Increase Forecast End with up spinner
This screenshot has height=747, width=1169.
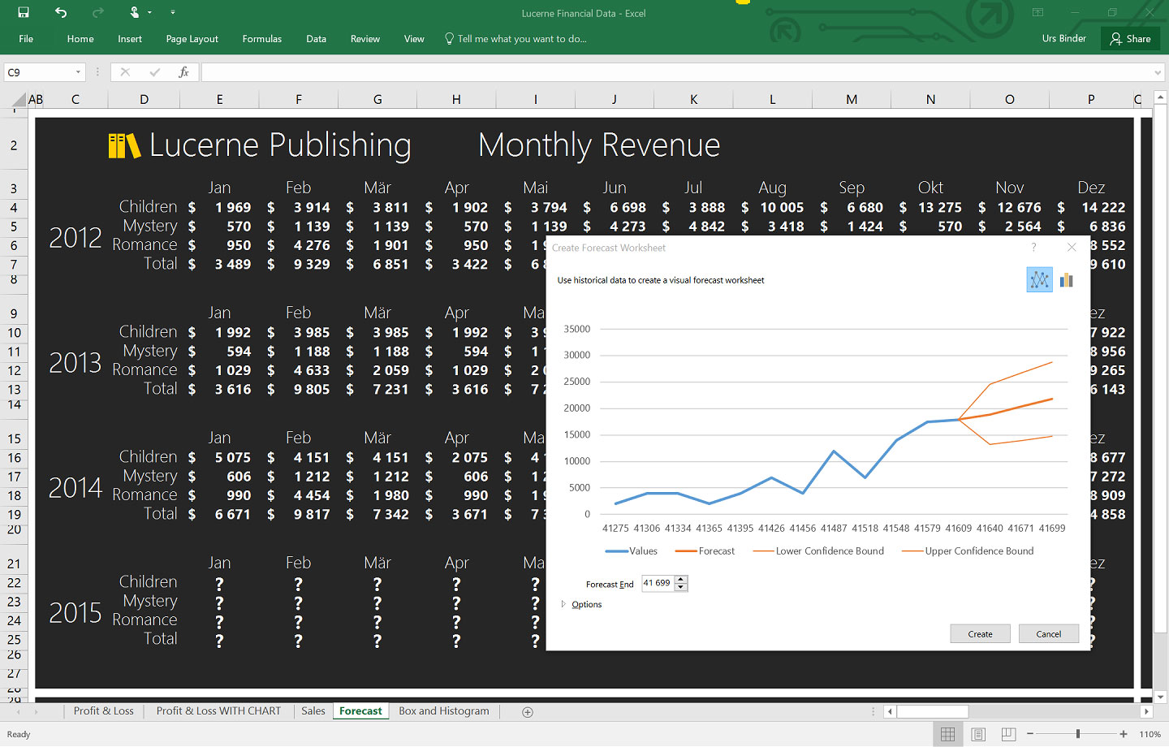coord(681,579)
